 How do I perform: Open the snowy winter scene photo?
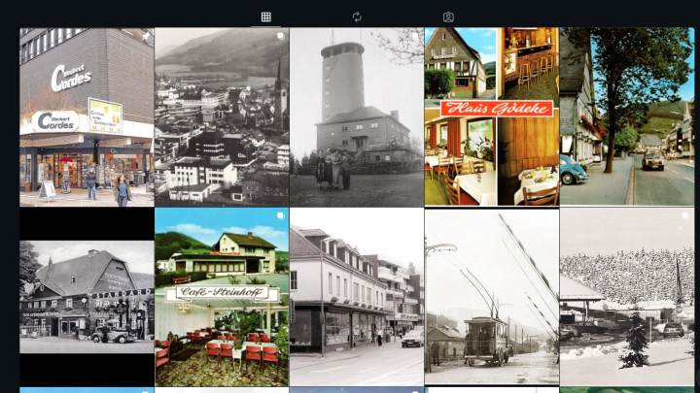click(627, 297)
